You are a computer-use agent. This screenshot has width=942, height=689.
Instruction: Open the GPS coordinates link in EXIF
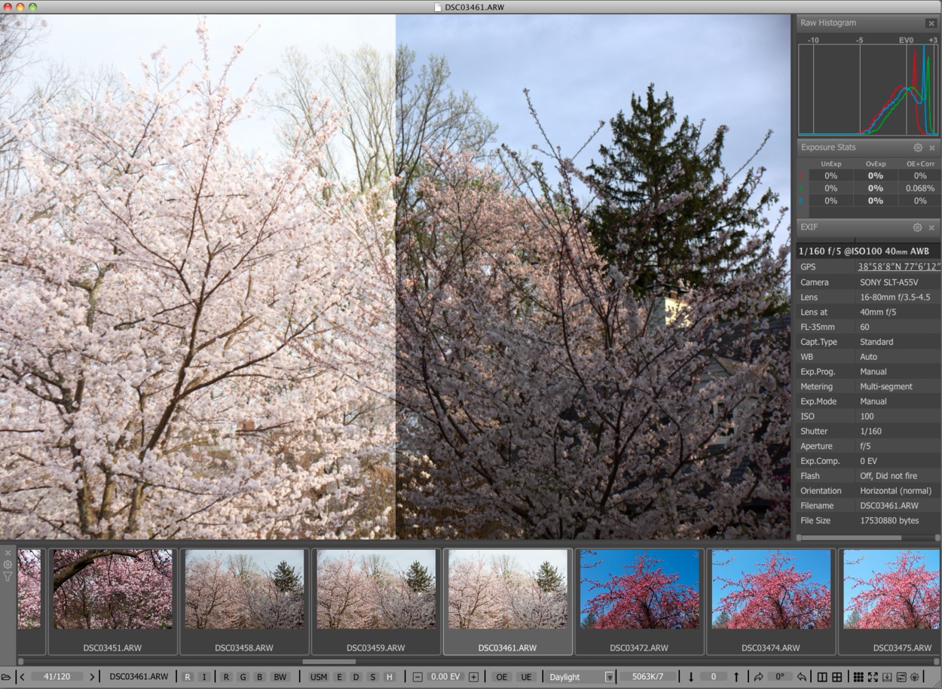[x=898, y=267]
